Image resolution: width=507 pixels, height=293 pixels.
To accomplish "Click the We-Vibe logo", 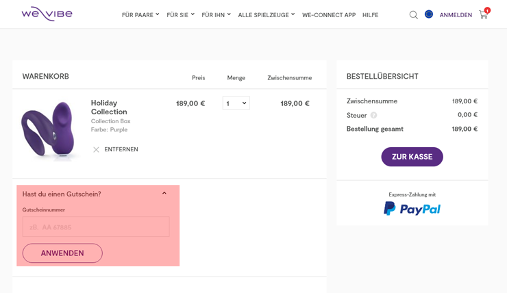I will (x=47, y=14).
